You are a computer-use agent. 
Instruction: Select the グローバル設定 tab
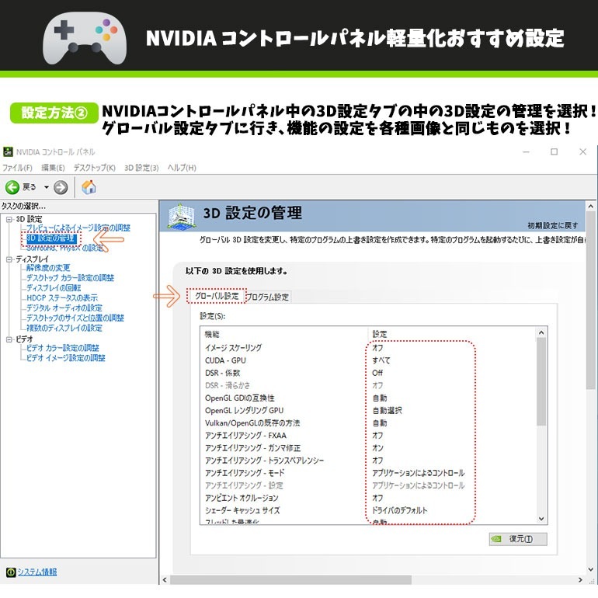(217, 296)
